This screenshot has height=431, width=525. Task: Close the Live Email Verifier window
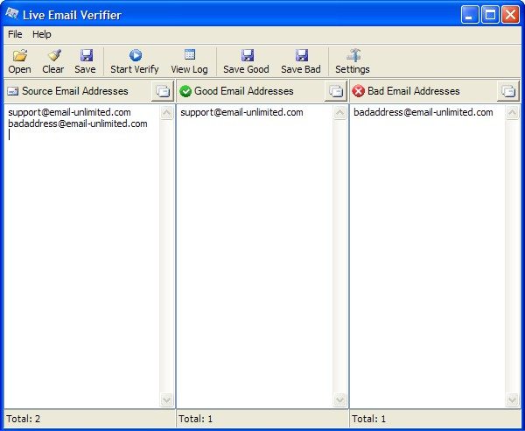[x=511, y=15]
